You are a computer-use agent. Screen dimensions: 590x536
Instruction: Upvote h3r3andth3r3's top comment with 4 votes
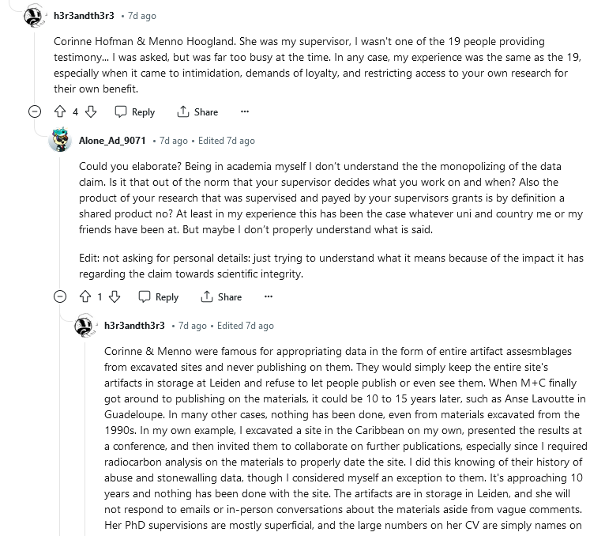60,112
